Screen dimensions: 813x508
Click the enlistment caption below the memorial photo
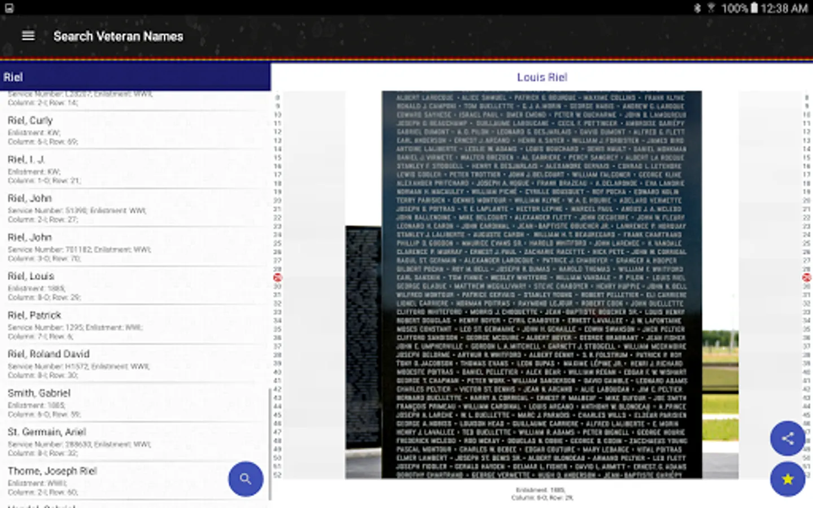(x=542, y=494)
